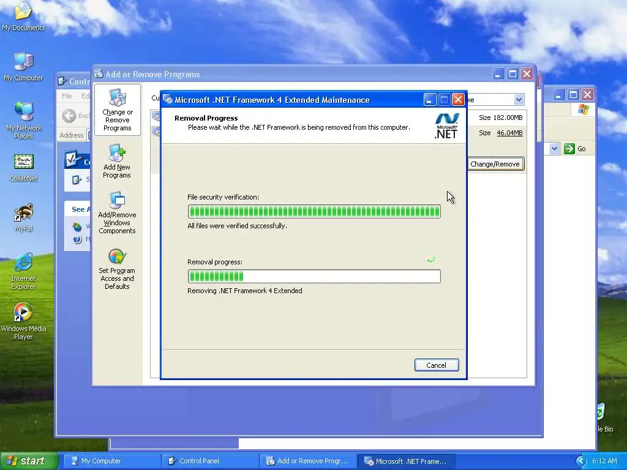Click the Control Panel header icon in left pane
The height and width of the screenshot is (470, 627).
pos(73,159)
